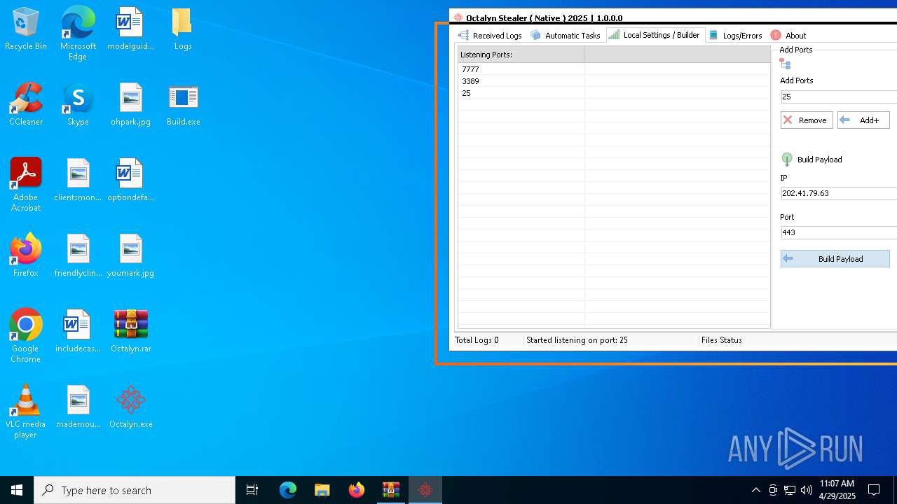Select Octalyn.rar archive icon
The width and height of the screenshot is (897, 504).
click(130, 332)
